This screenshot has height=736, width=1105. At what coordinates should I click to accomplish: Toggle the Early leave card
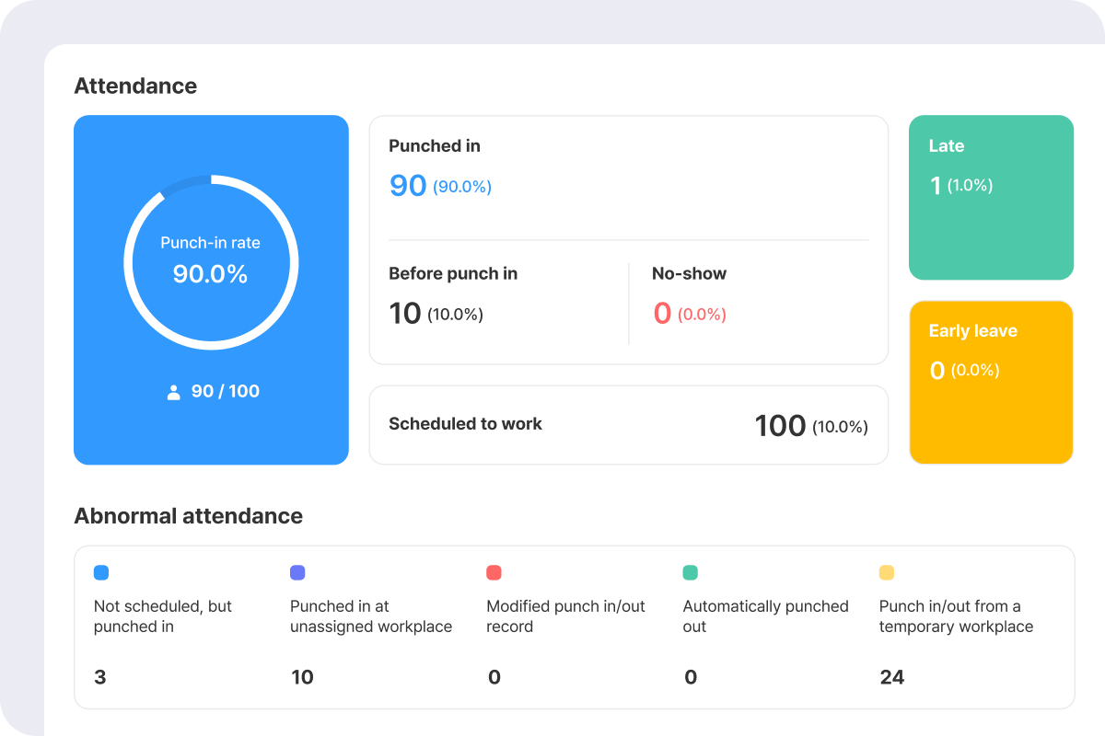click(x=991, y=382)
